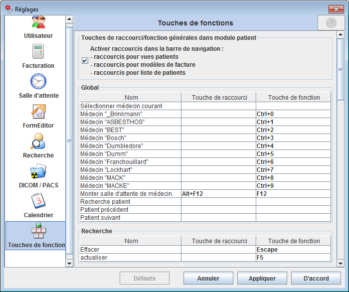Viewport: 349px width, 292px height.
Task: Select the Médecin "Dumbledore" row
Action: [x=131, y=146]
